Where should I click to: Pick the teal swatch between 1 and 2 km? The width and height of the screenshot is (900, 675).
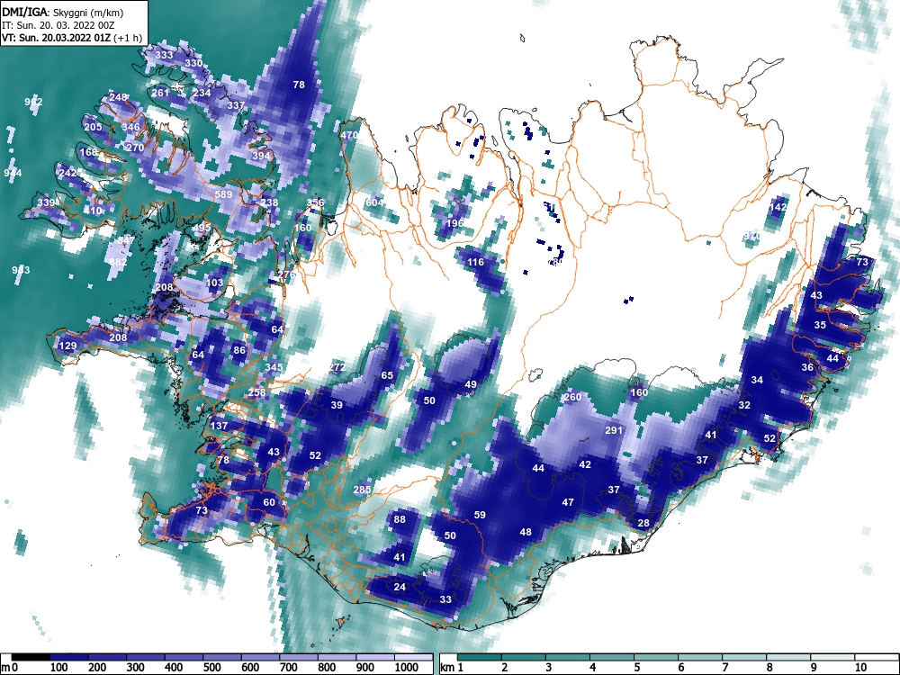tap(480, 657)
